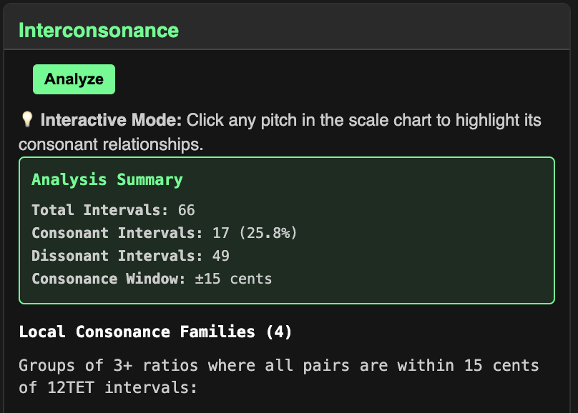The height and width of the screenshot is (413, 578).
Task: Click the Consonance Window label
Action: (107, 279)
